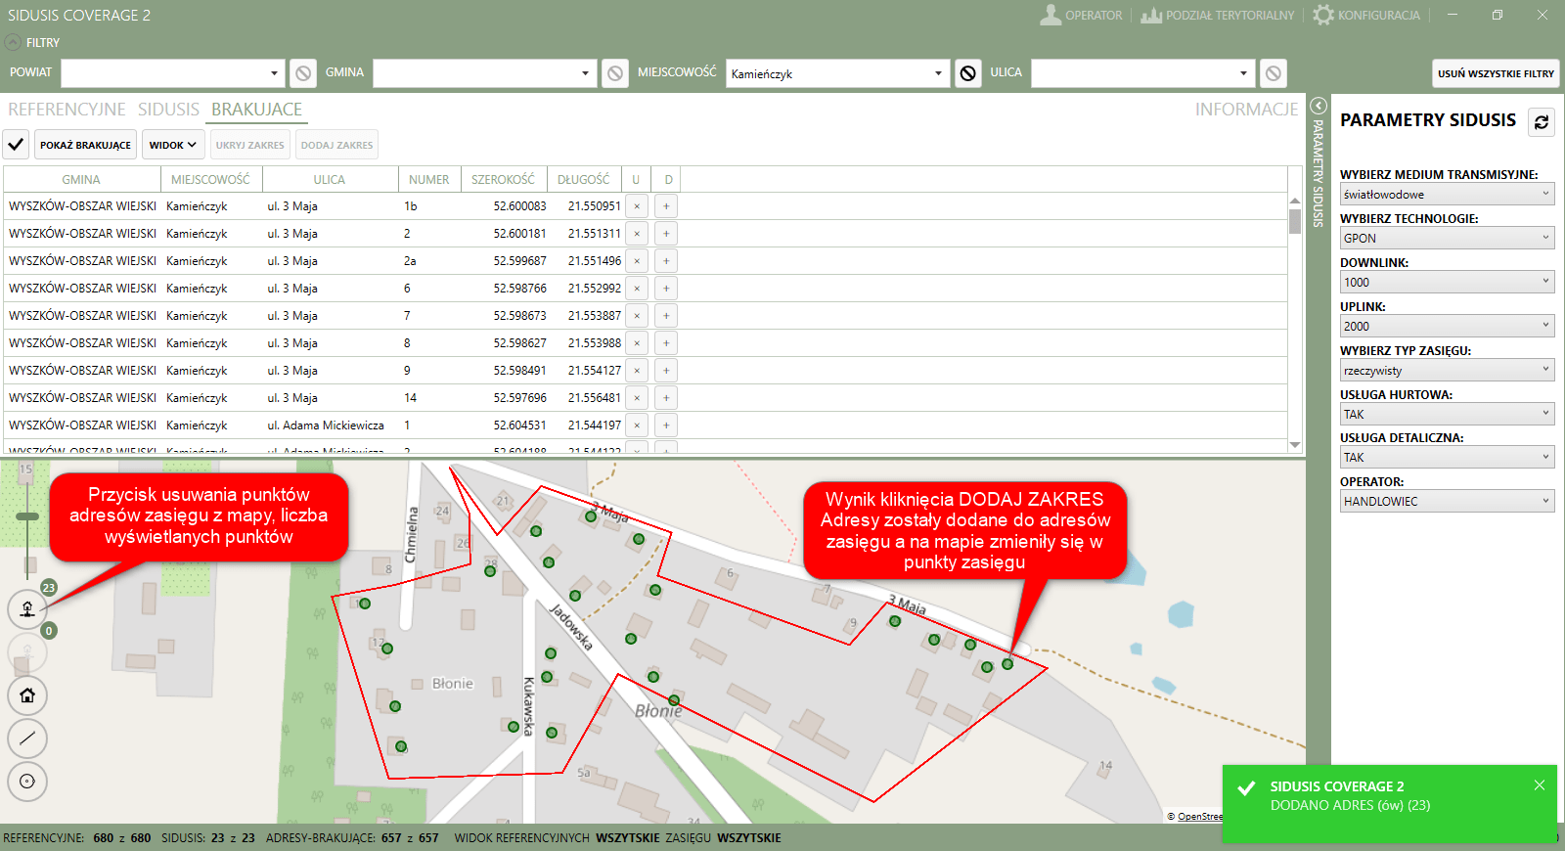Open Konfiguracja settings
The height and width of the screenshot is (851, 1565).
(x=1366, y=16)
